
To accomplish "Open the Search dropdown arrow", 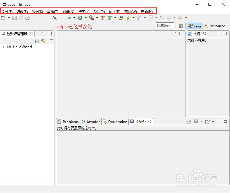I will tap(133, 18).
